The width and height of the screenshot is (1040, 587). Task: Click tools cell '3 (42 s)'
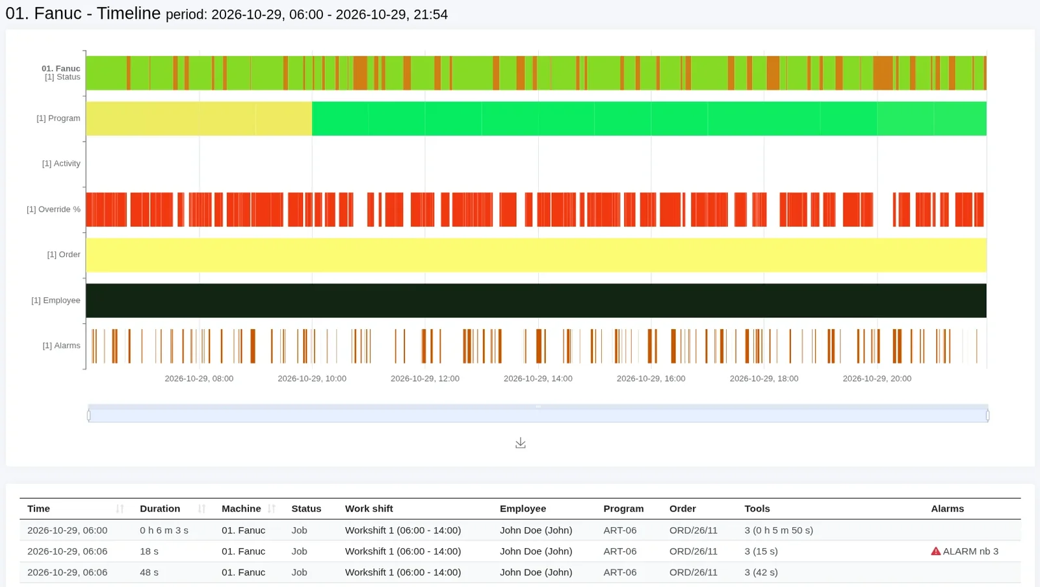click(x=761, y=572)
